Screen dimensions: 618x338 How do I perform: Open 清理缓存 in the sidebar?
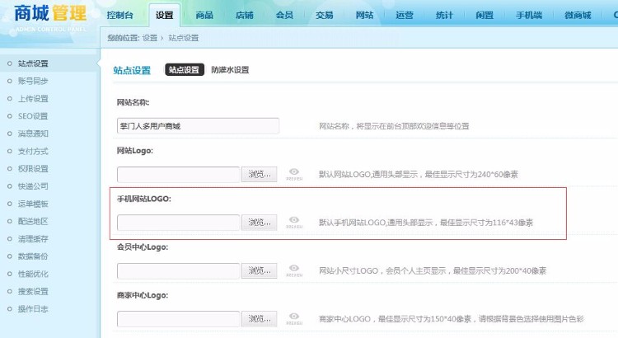(33, 239)
